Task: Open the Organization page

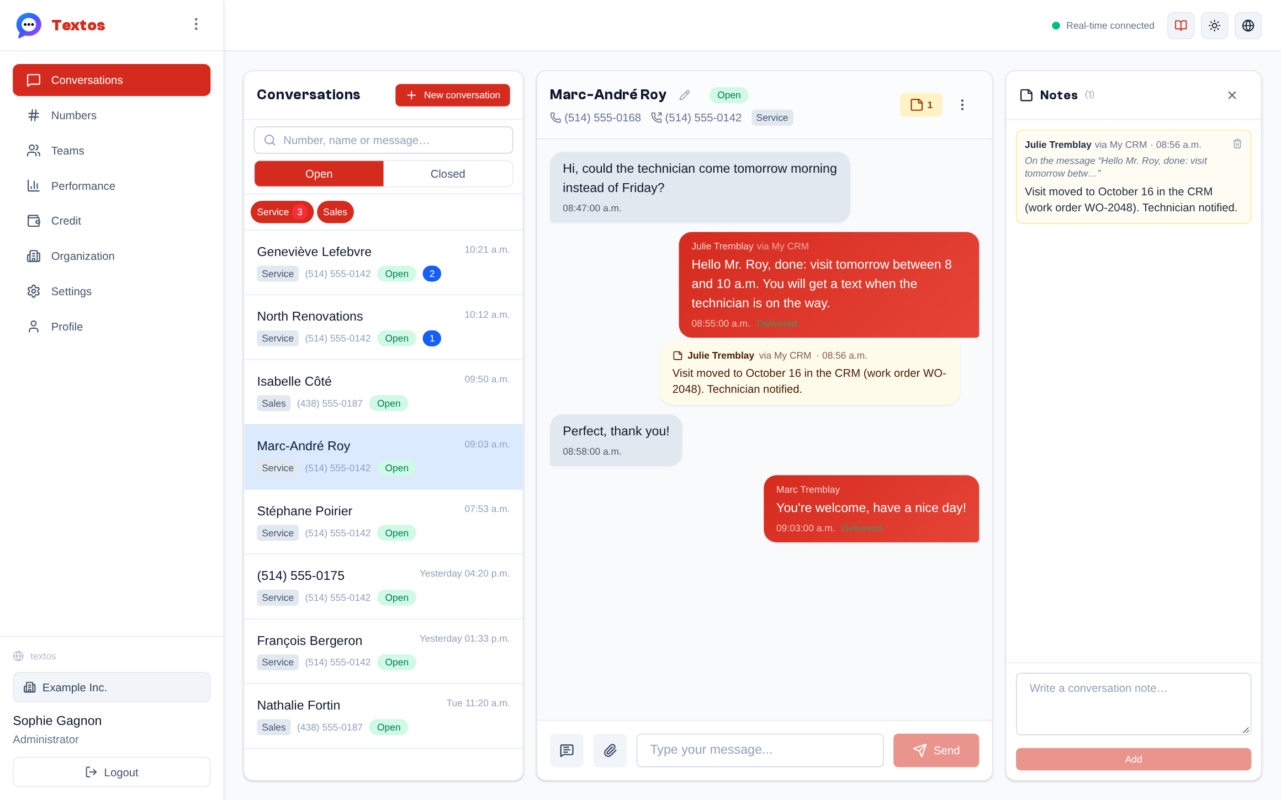Action: (112, 256)
